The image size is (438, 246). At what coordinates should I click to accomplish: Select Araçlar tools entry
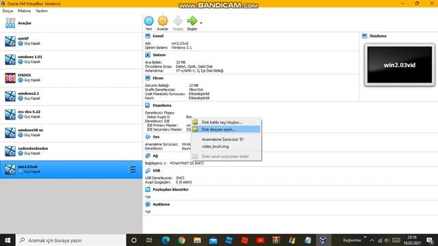(x=71, y=23)
